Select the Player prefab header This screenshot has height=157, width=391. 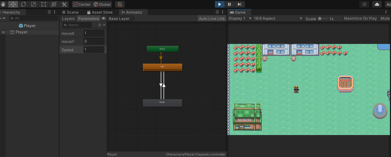[x=27, y=25]
